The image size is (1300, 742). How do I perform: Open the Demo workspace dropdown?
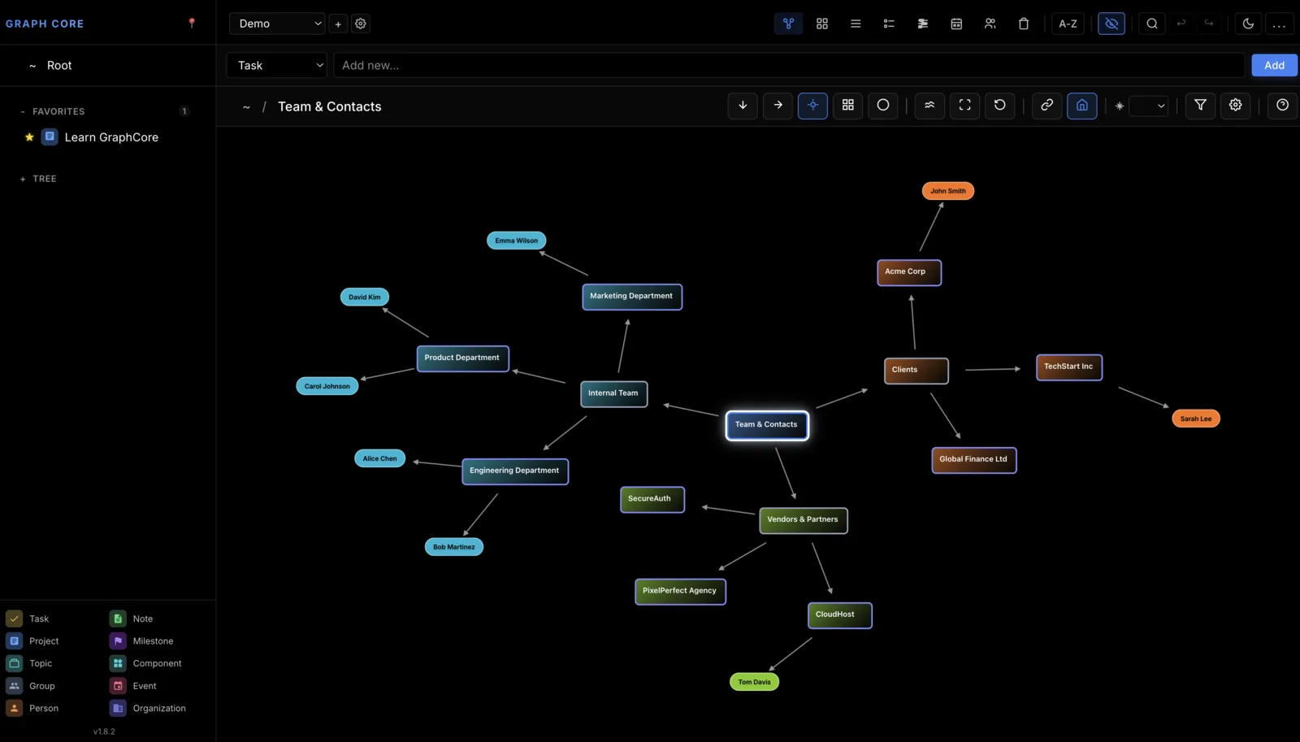[x=277, y=24]
